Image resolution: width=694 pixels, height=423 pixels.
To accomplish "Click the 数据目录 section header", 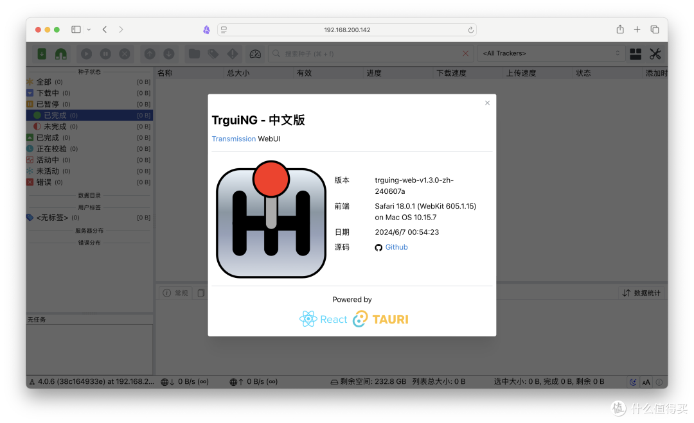I will point(89,195).
